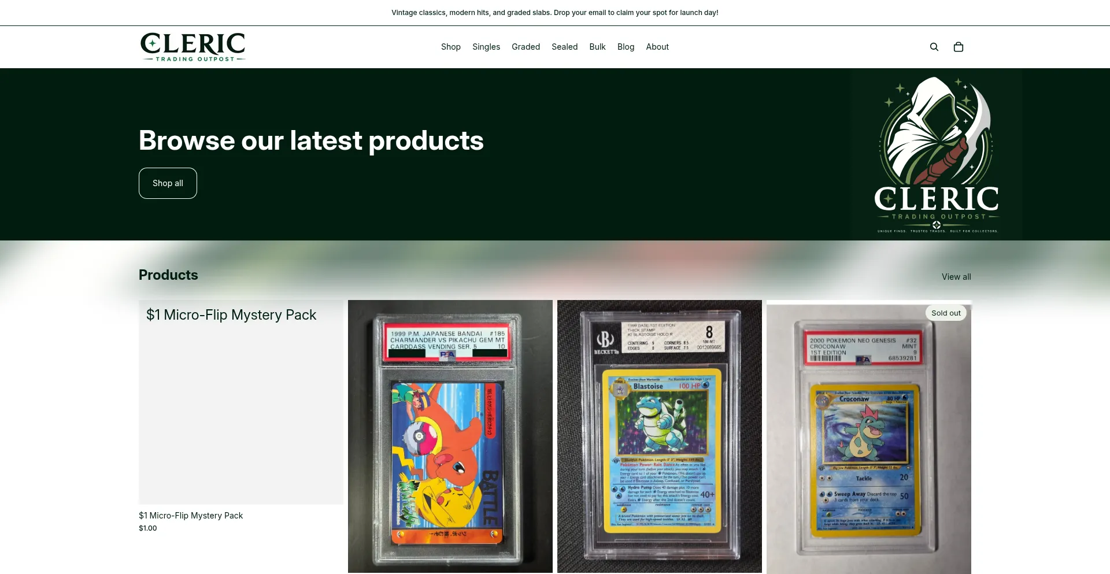Click the hooded Cleric hero banner logo
1110x574 pixels.
[x=937, y=155]
